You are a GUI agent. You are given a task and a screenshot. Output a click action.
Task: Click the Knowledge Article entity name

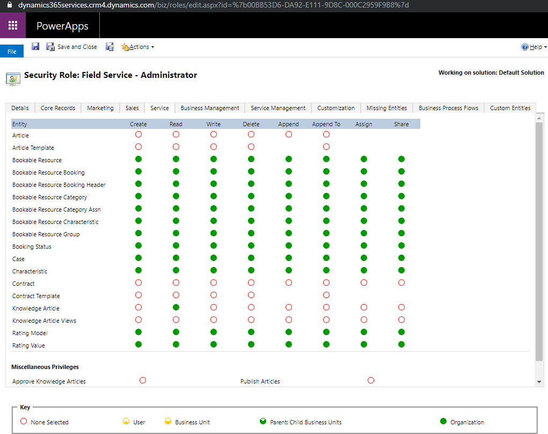coord(35,308)
